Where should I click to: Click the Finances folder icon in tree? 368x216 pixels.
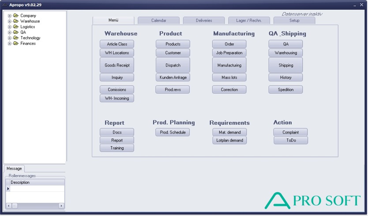[16, 44]
